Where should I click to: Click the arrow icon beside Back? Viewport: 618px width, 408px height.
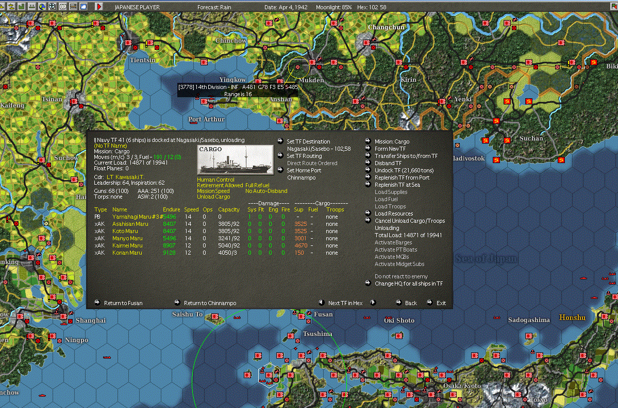[x=398, y=303]
